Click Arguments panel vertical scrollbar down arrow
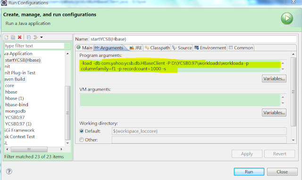 (293, 140)
